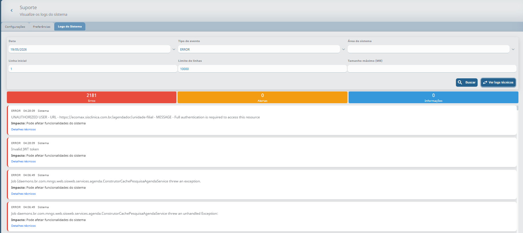Click the Suporte page title

pyautogui.click(x=28, y=7)
